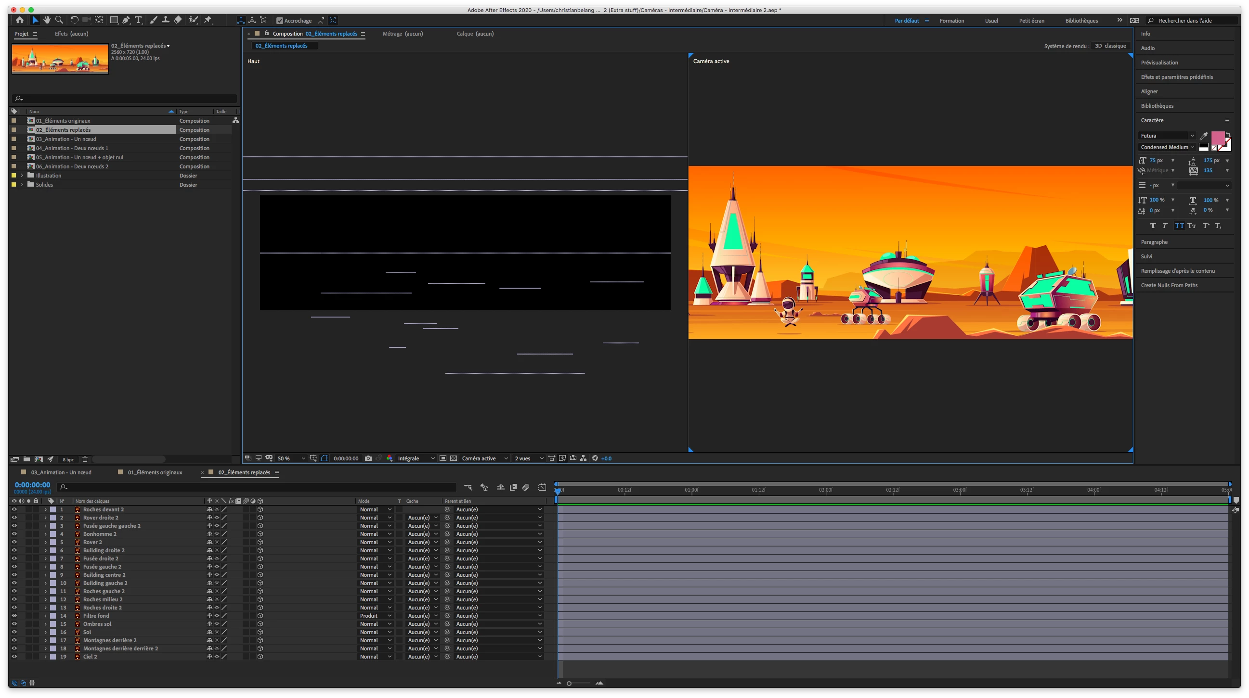1249x698 pixels.
Task: Open Filtre fond blend mode dropdown
Action: click(375, 616)
